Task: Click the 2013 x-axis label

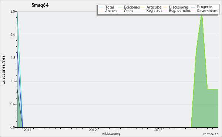Action: point(158,130)
